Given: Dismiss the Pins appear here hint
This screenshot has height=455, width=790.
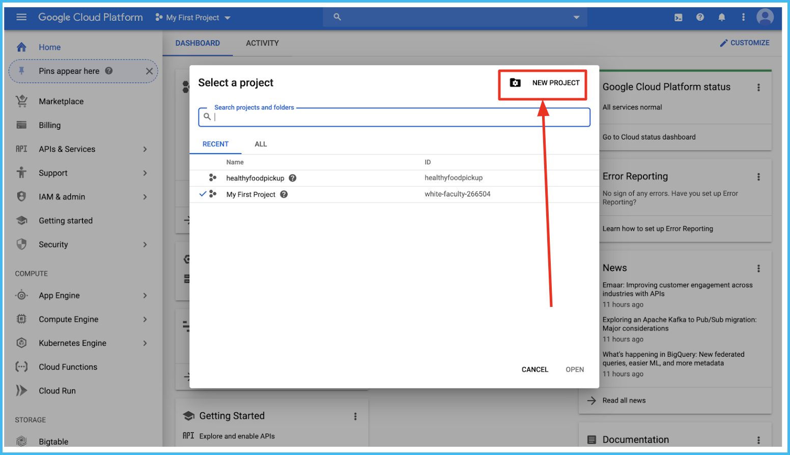Looking at the screenshot, I should click(x=149, y=71).
